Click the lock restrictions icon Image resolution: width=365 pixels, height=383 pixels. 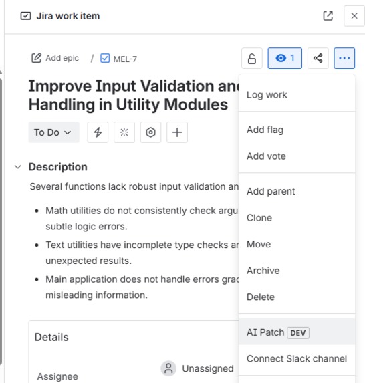[252, 58]
